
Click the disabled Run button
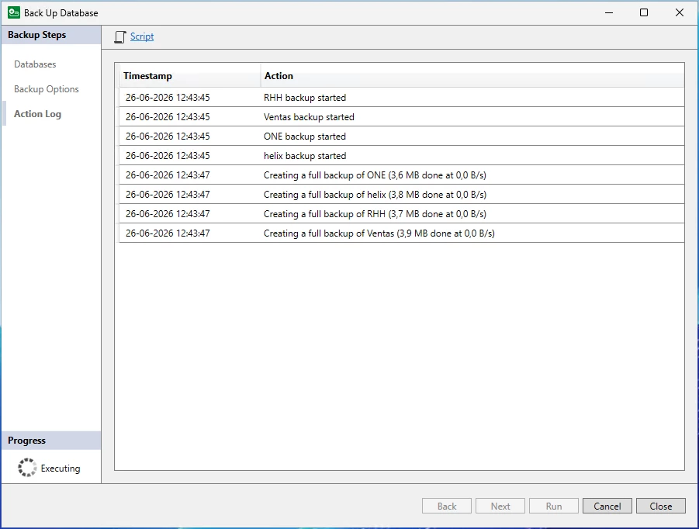tap(554, 506)
